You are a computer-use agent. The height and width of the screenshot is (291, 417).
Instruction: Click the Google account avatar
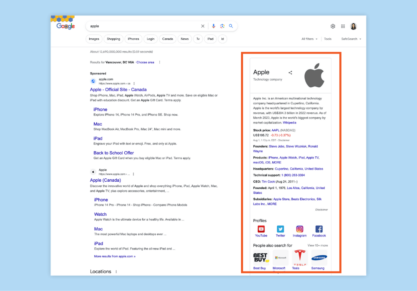point(354,26)
